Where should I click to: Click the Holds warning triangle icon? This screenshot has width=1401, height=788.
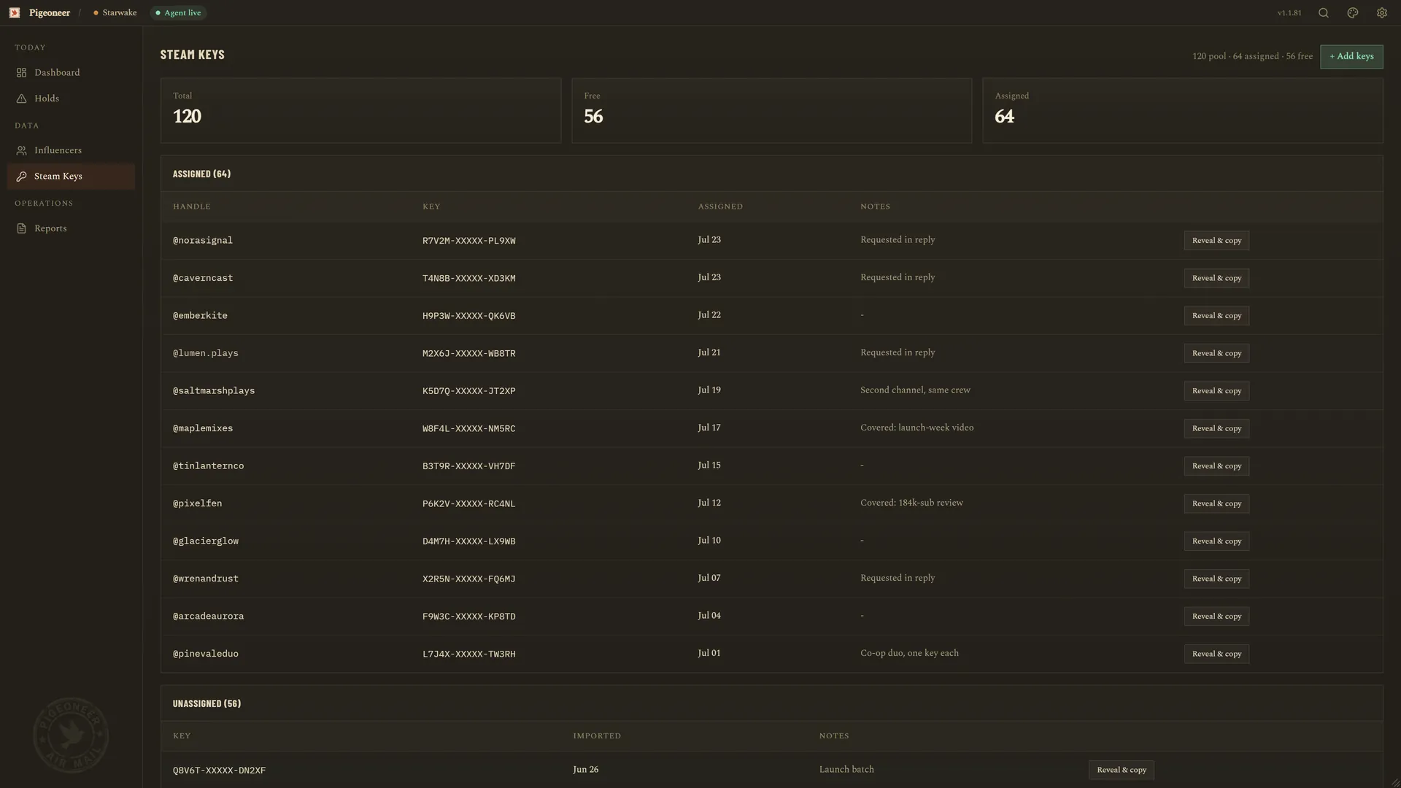(x=21, y=98)
